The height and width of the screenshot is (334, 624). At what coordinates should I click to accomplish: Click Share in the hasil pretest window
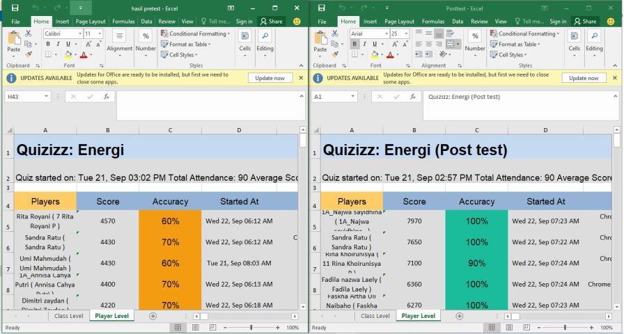click(271, 22)
